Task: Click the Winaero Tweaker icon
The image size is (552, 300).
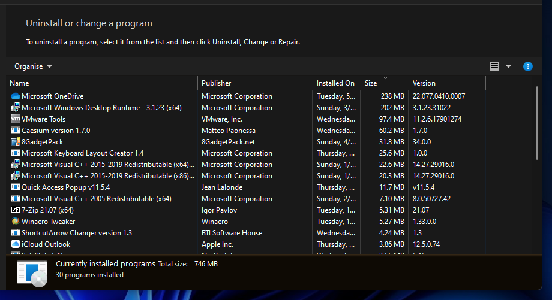Action: pyautogui.click(x=16, y=222)
